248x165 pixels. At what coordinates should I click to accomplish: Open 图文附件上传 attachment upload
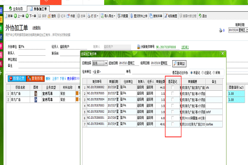point(139,16)
